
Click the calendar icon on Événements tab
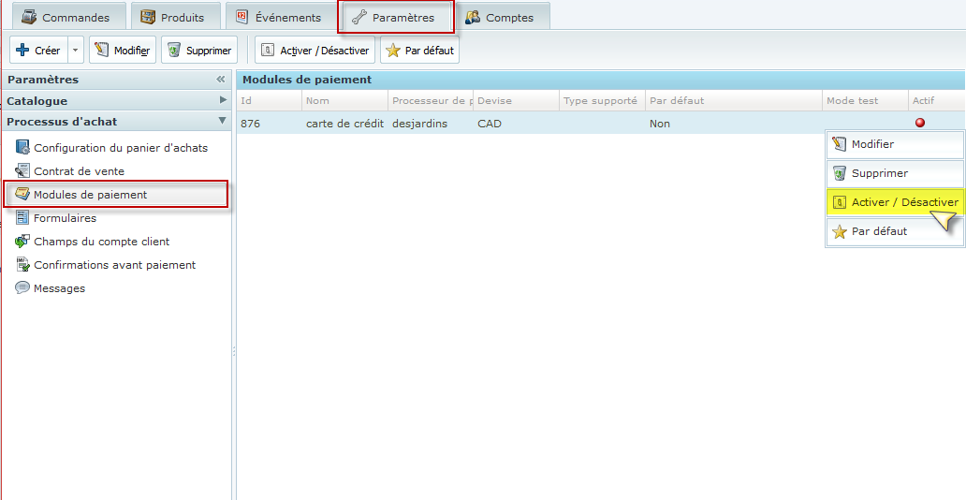[x=242, y=17]
